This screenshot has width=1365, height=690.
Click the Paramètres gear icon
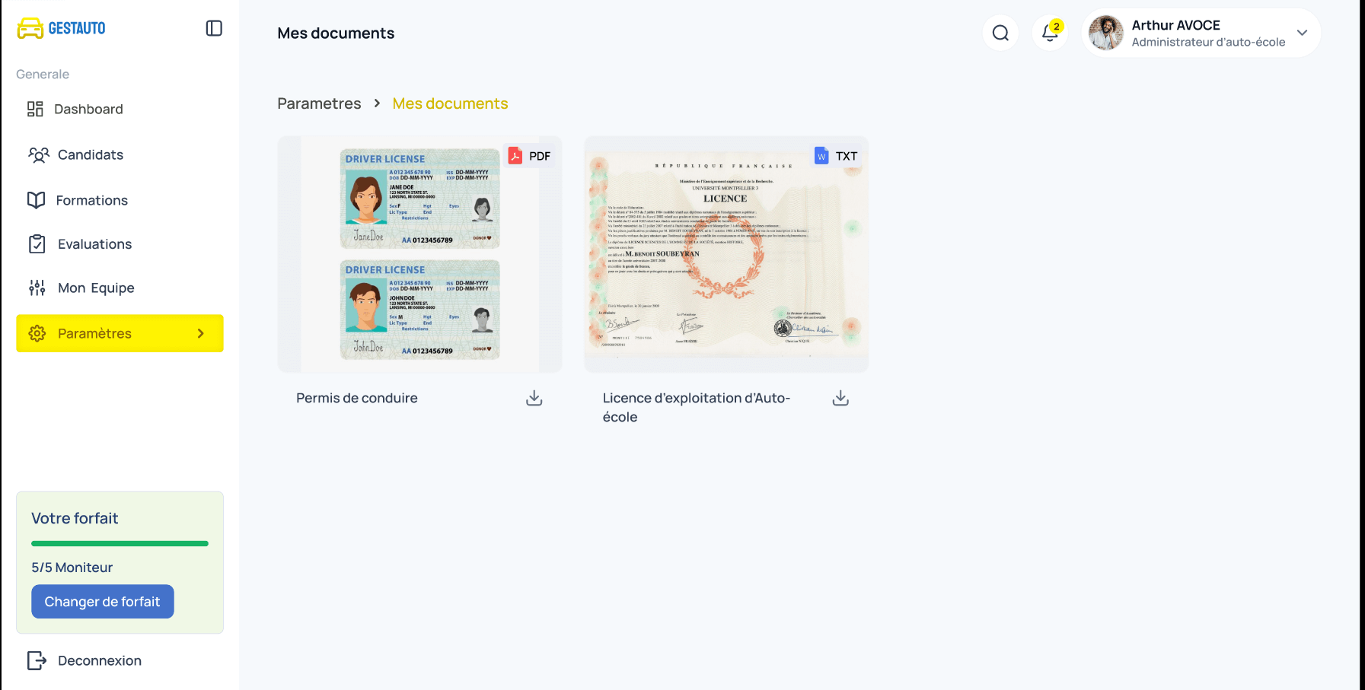[37, 333]
